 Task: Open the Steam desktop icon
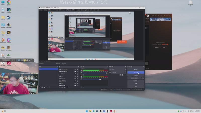[9, 18]
